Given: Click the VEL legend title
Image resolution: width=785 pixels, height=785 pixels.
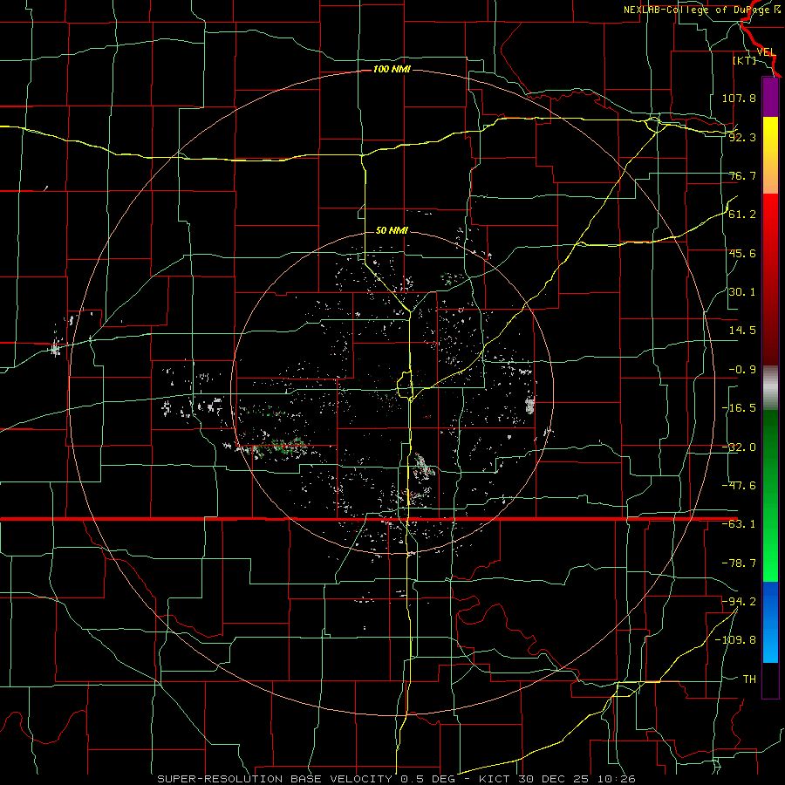Looking at the screenshot, I should click(x=766, y=52).
